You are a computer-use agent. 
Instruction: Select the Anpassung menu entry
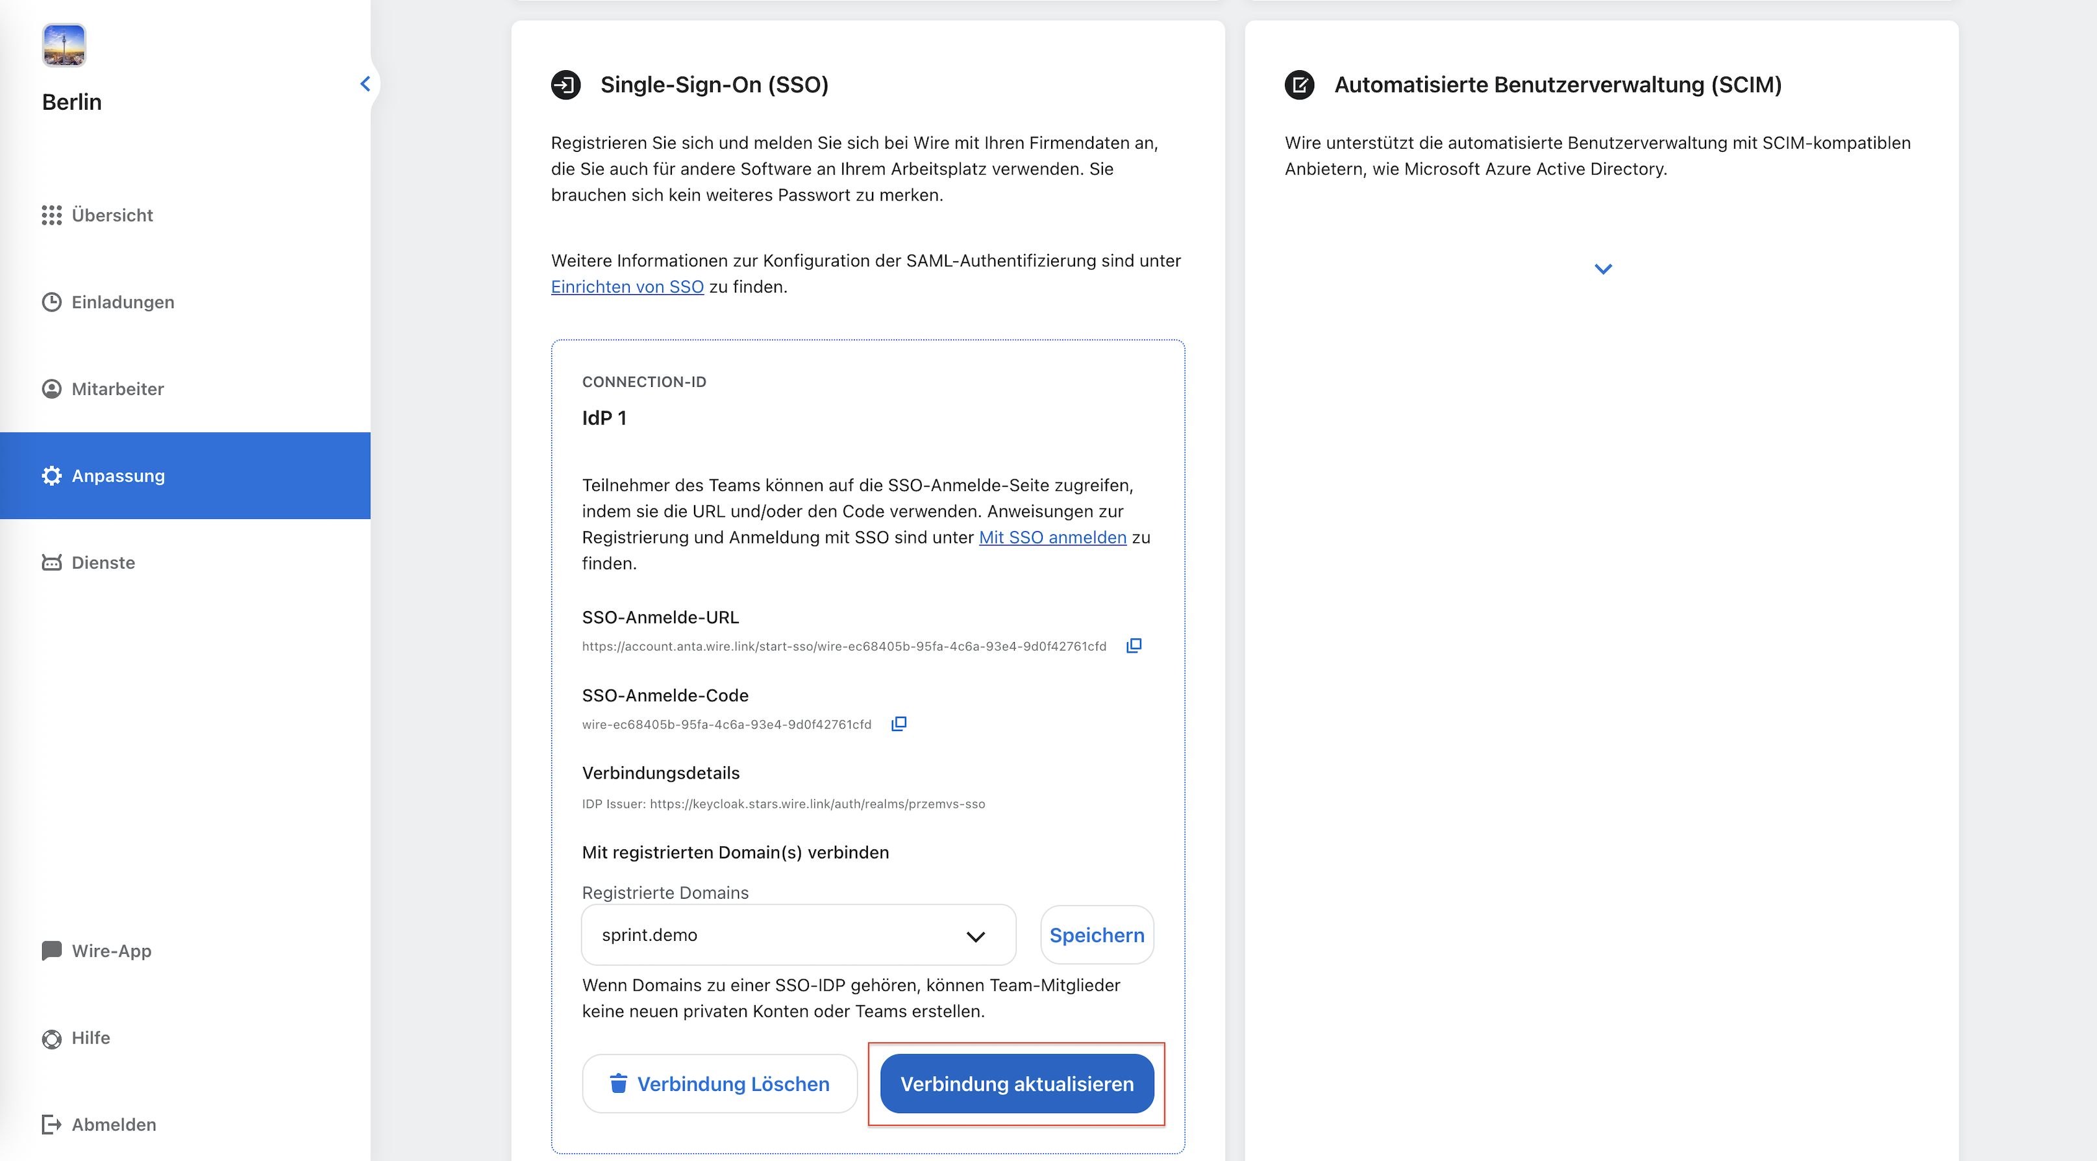click(x=185, y=475)
